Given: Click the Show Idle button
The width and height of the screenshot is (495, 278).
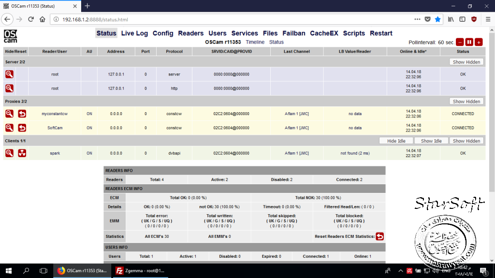Looking at the screenshot, I should pyautogui.click(x=431, y=141).
